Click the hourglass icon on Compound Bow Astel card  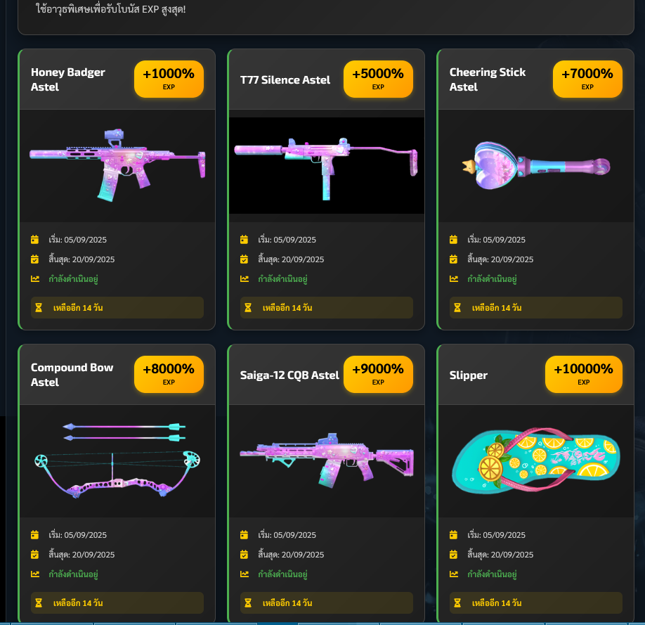pyautogui.click(x=39, y=603)
